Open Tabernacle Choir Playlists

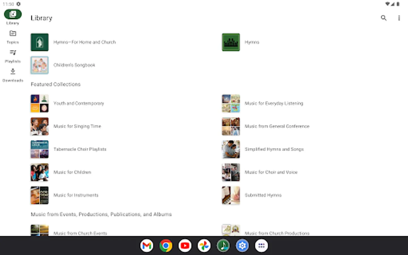click(39, 149)
